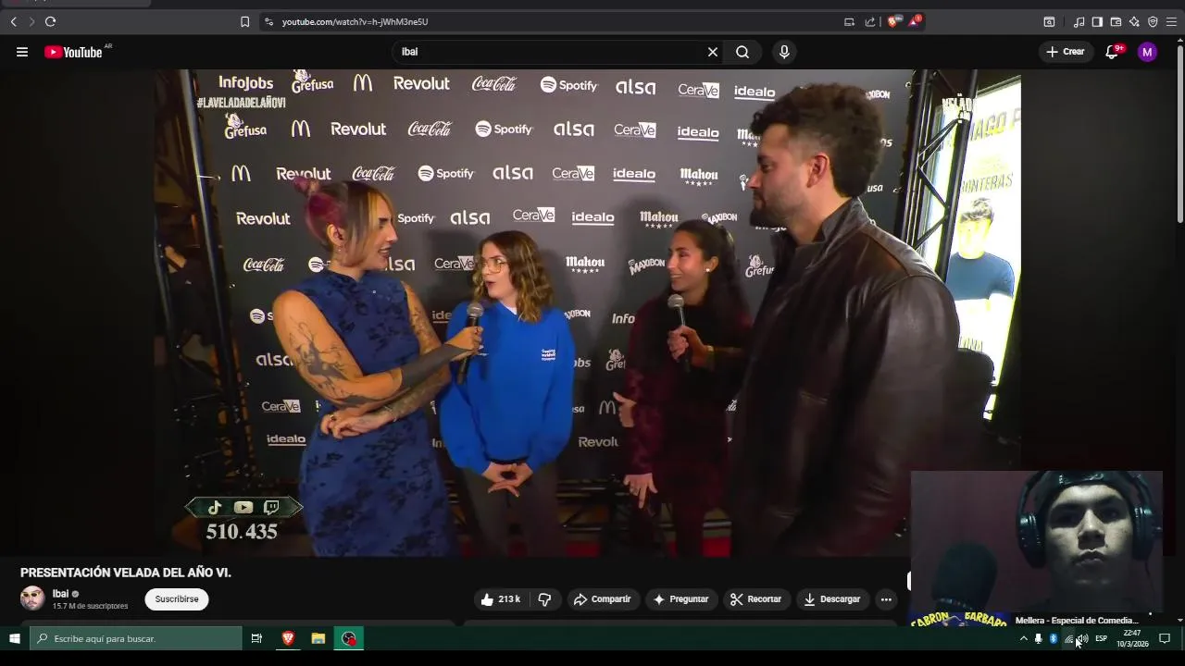1185x666 pixels.
Task: Go back to the previous page
Action: (x=13, y=21)
